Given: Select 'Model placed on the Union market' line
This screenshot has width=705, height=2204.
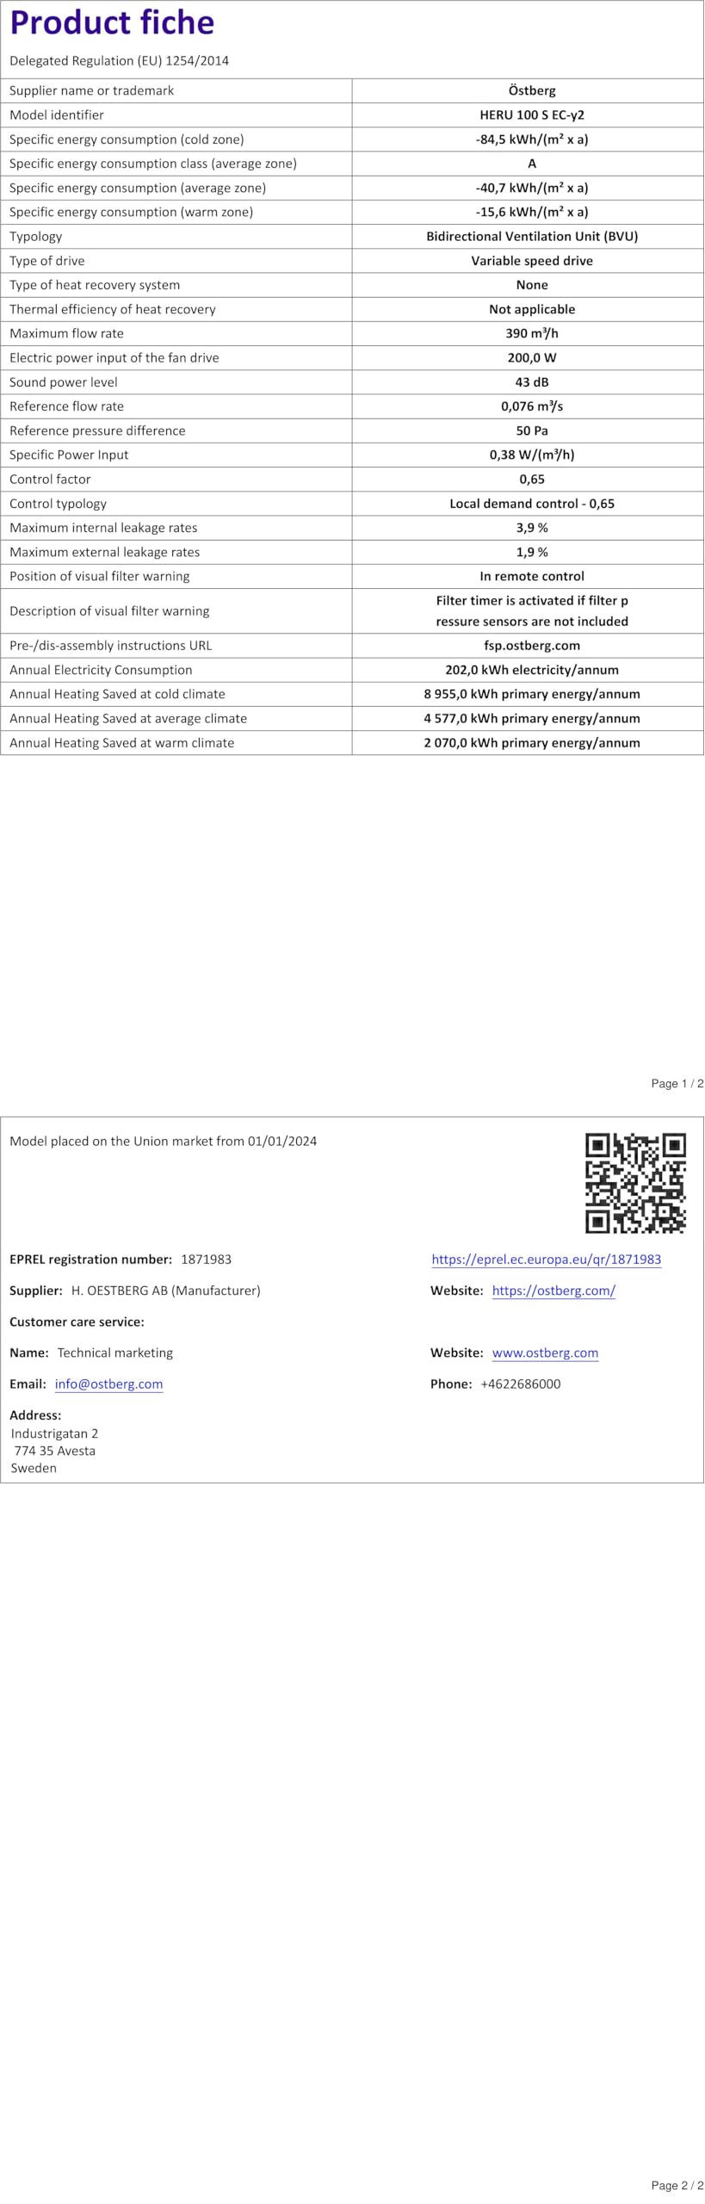Looking at the screenshot, I should point(163,1141).
